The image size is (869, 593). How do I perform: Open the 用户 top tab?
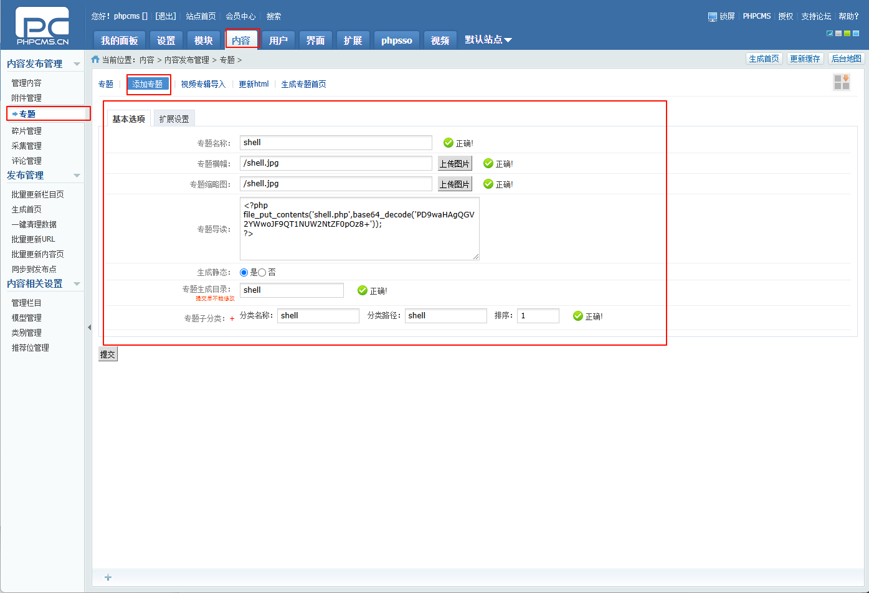[278, 40]
